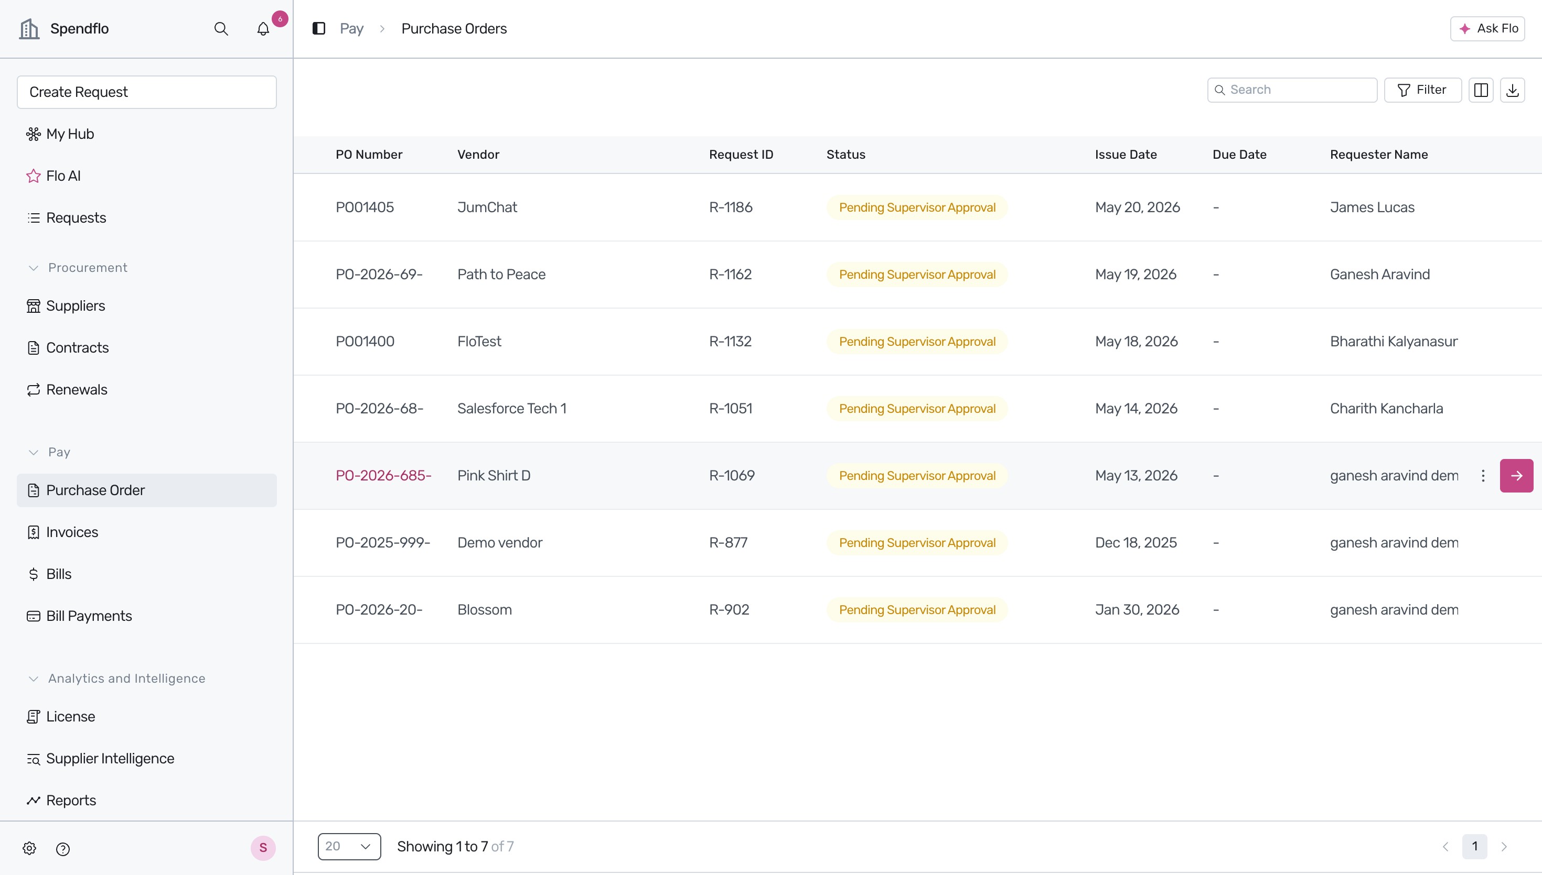This screenshot has width=1542, height=875.
Task: Open Bills in the sidebar
Action: point(147,575)
